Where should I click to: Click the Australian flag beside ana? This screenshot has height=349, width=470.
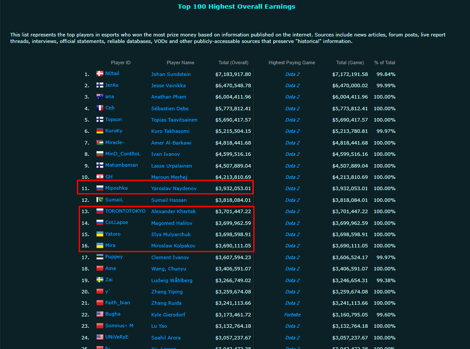pyautogui.click(x=99, y=97)
